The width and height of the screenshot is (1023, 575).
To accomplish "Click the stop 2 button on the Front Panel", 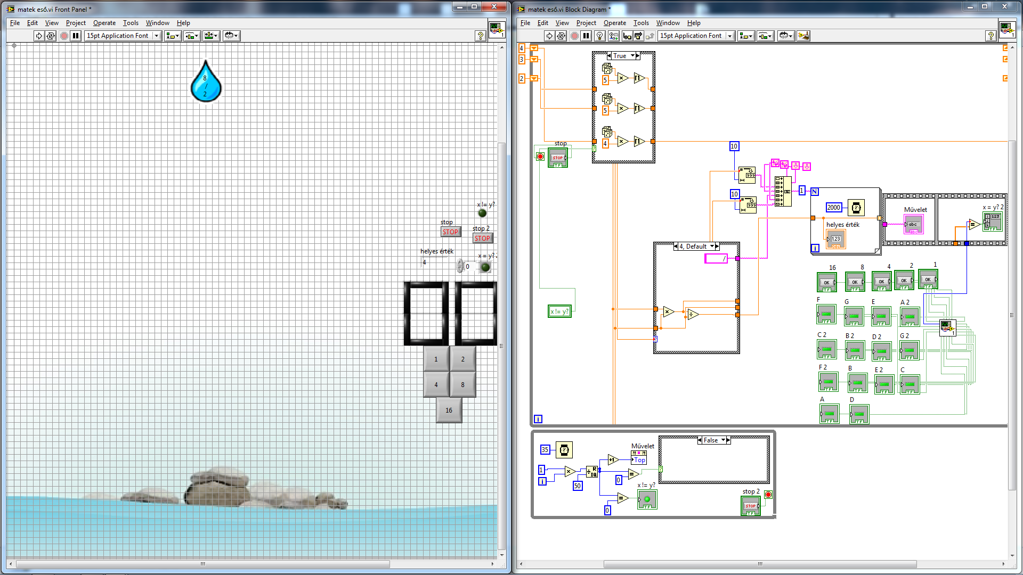I will (x=482, y=239).
